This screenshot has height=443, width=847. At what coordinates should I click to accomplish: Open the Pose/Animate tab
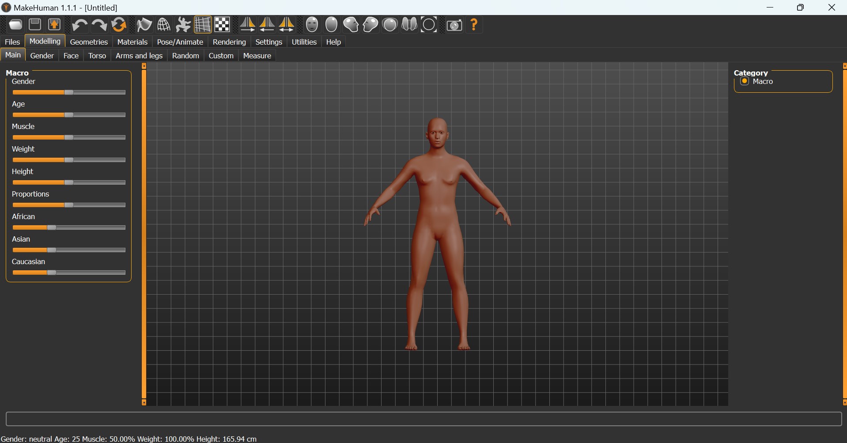click(x=180, y=42)
